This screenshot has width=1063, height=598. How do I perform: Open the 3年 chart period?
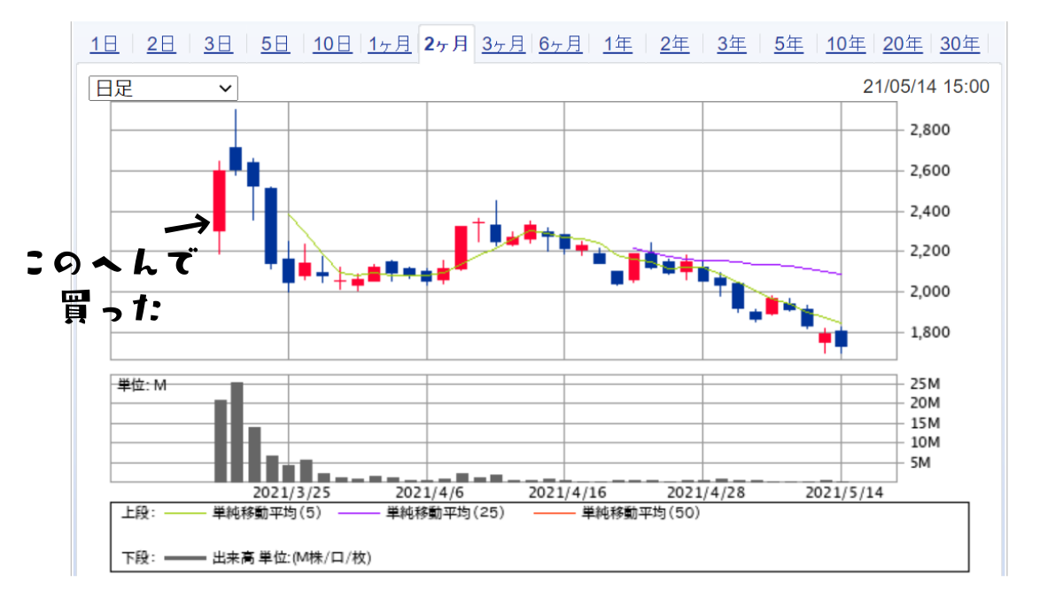[731, 43]
